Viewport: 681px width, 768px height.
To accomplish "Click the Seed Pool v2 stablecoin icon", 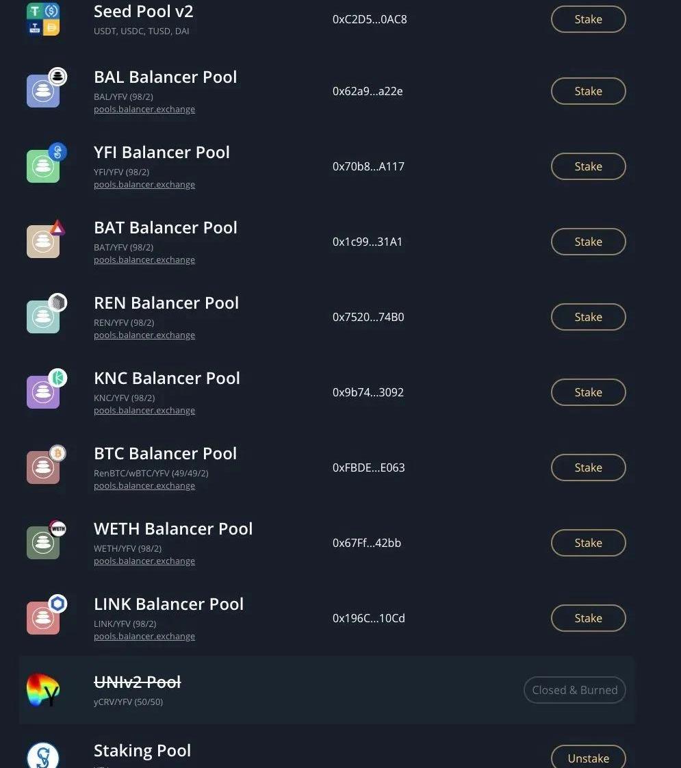I will pos(43,19).
